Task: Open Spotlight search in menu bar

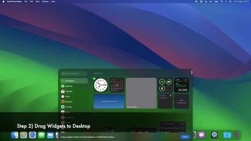Action: click(x=226, y=2)
